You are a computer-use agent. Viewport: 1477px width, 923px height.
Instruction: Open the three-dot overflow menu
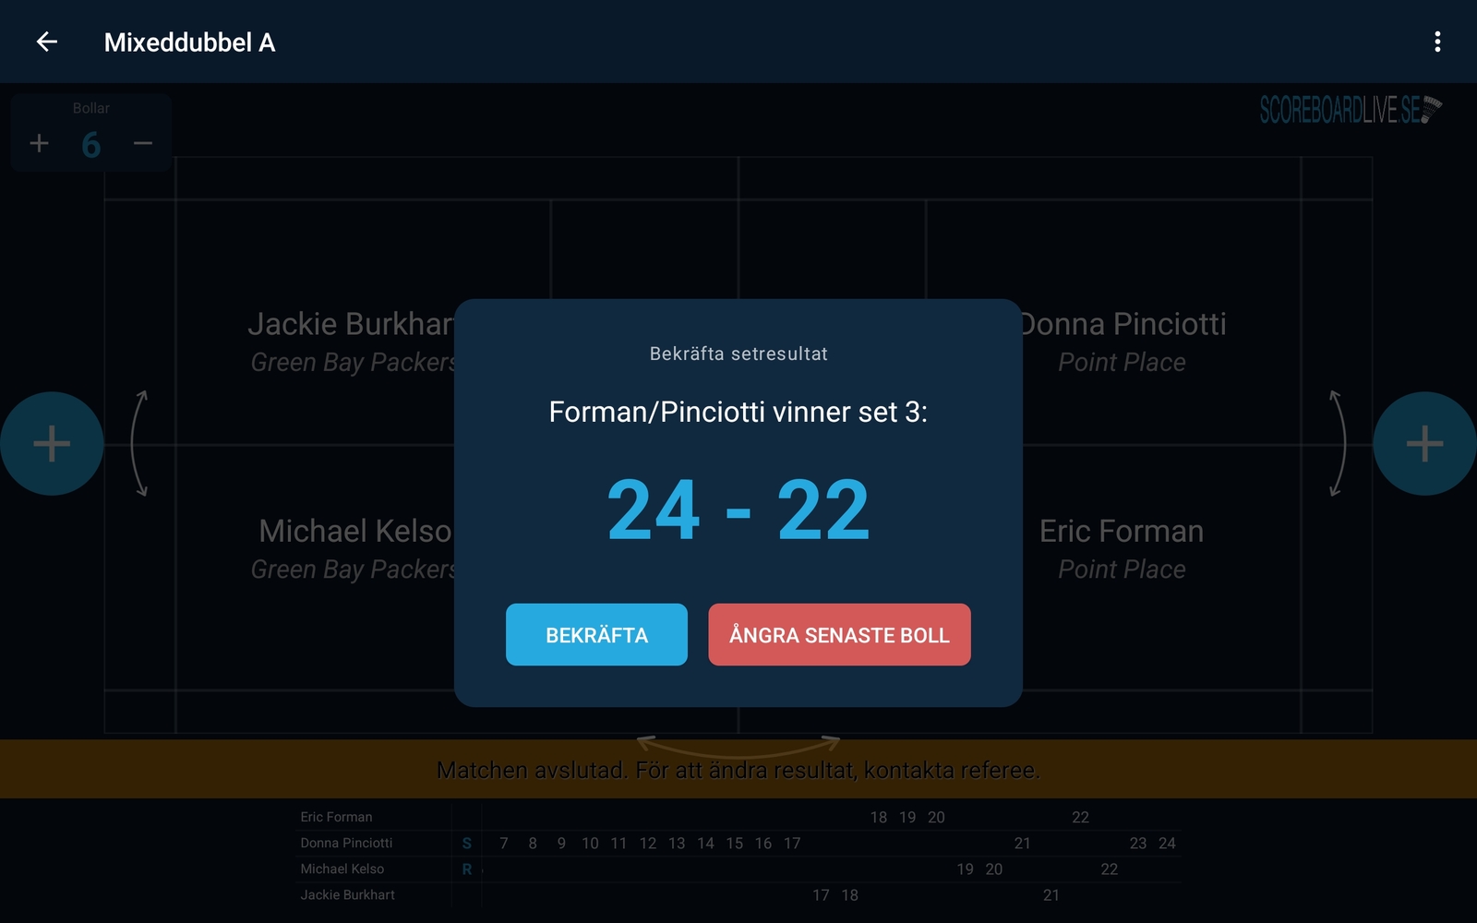point(1437,42)
